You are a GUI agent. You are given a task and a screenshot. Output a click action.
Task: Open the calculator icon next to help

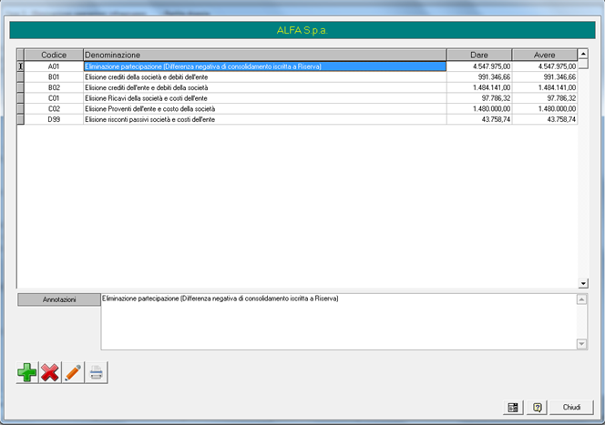[512, 407]
